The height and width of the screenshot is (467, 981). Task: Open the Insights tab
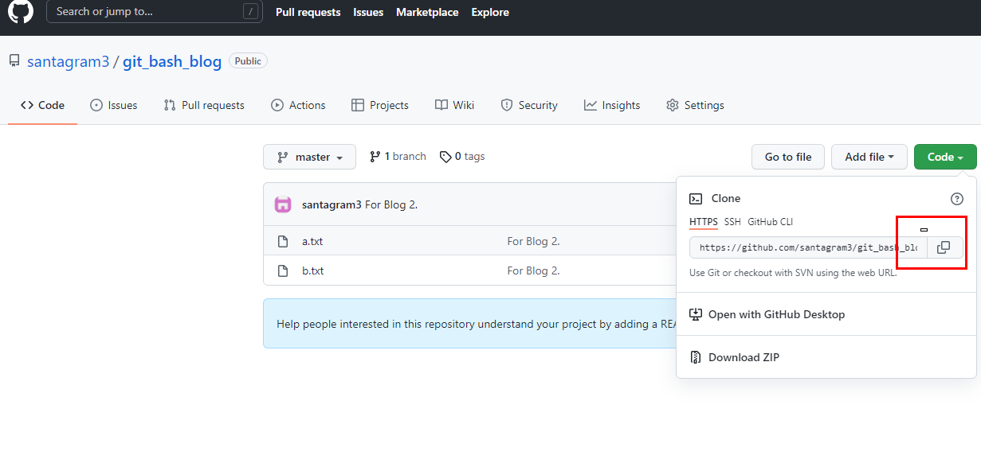(612, 105)
